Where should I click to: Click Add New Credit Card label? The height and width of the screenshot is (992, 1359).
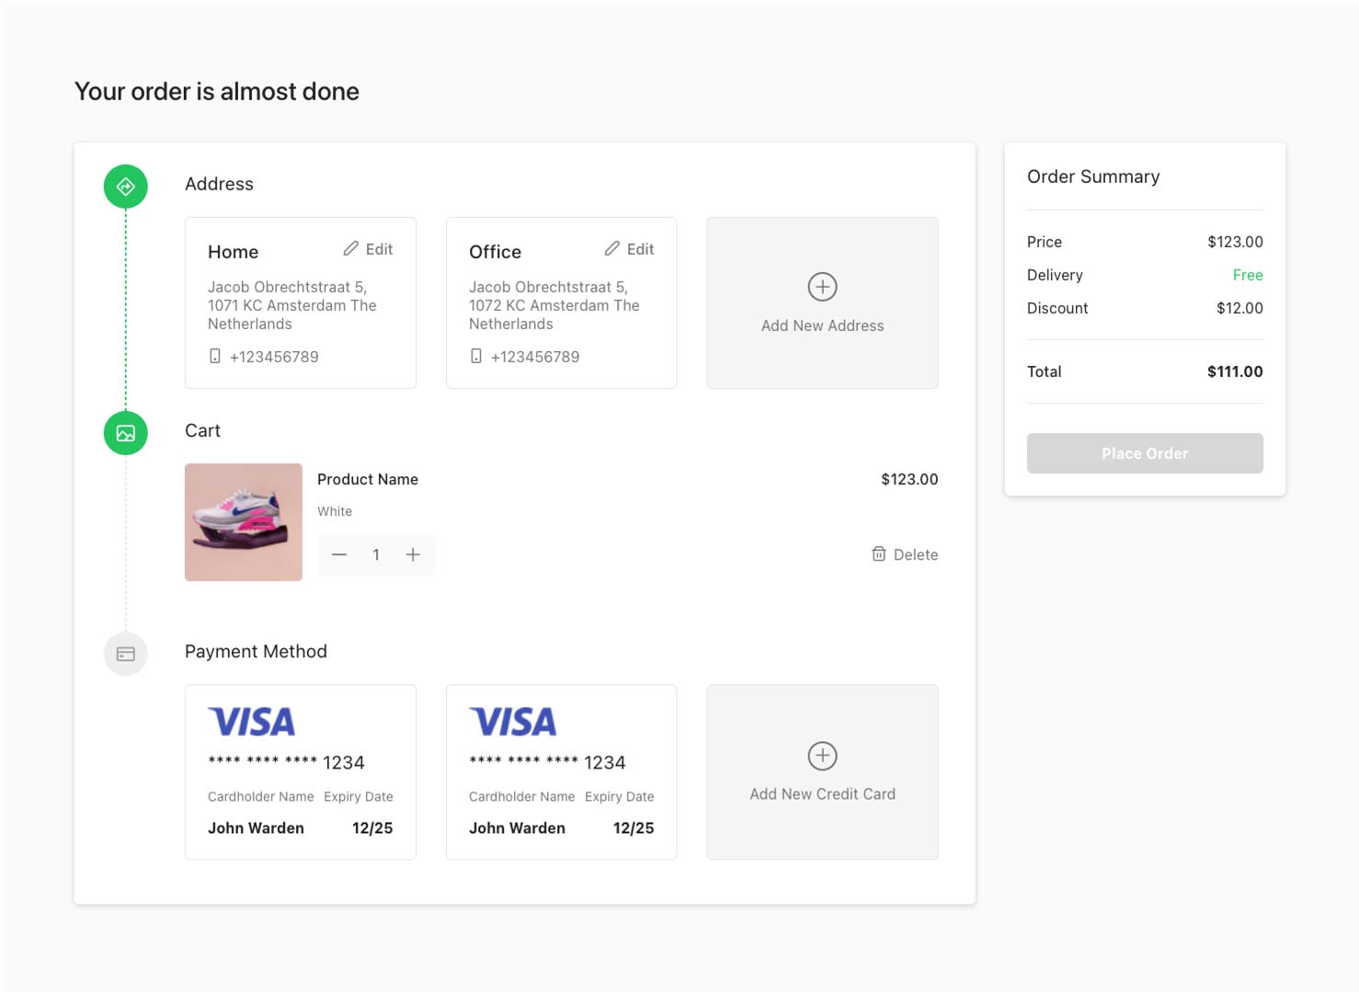tap(822, 794)
